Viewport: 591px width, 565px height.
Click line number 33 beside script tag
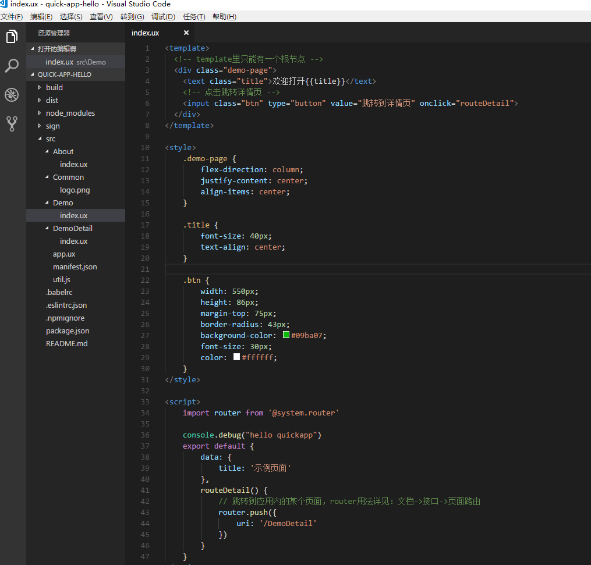coord(145,402)
